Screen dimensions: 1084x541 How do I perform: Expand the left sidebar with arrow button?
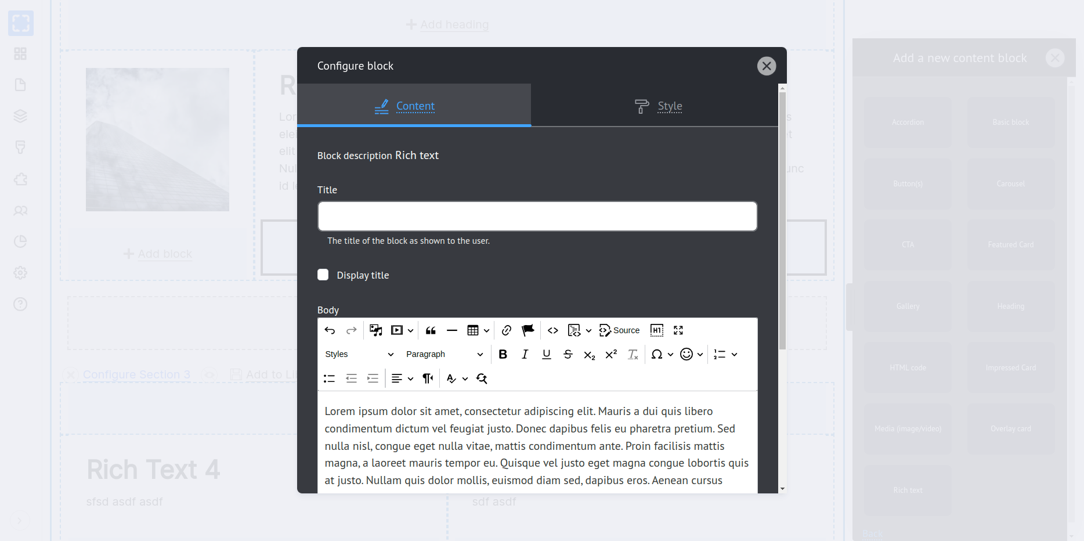20,521
